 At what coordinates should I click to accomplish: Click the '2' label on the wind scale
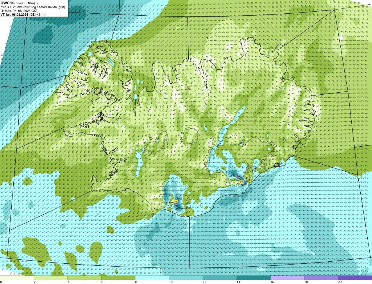(x=35, y=282)
